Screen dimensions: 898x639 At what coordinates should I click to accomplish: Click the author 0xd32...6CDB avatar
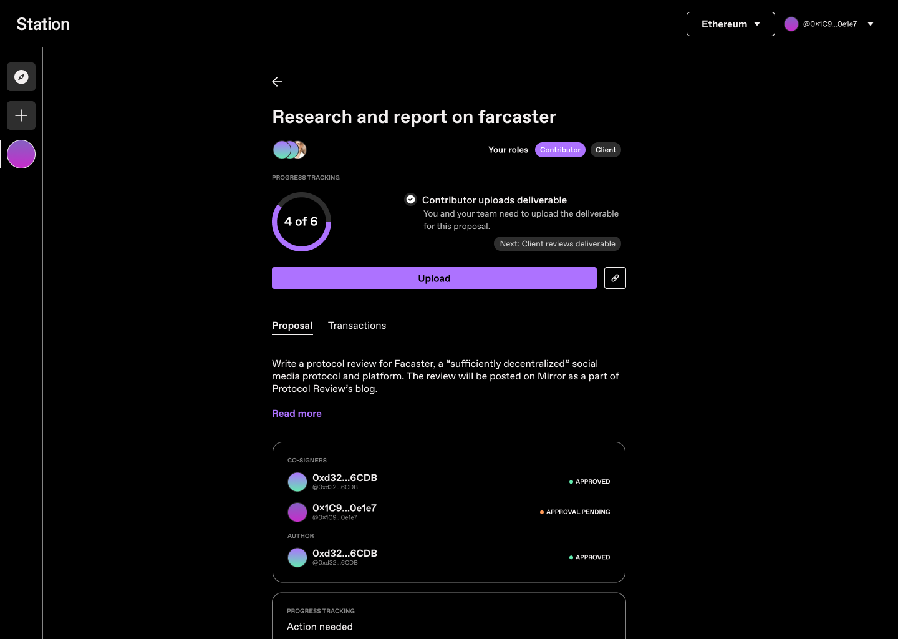coord(297,557)
